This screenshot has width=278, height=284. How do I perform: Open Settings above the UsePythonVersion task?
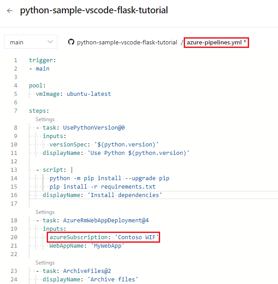click(x=45, y=119)
